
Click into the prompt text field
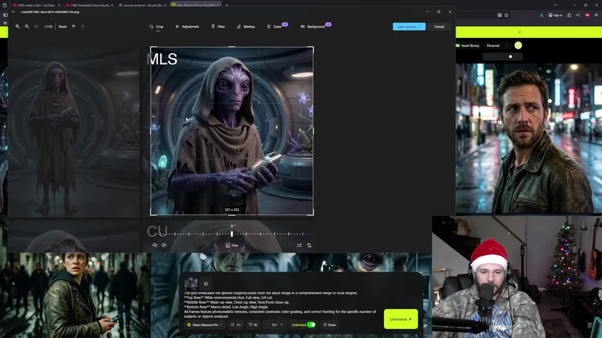[x=280, y=305]
